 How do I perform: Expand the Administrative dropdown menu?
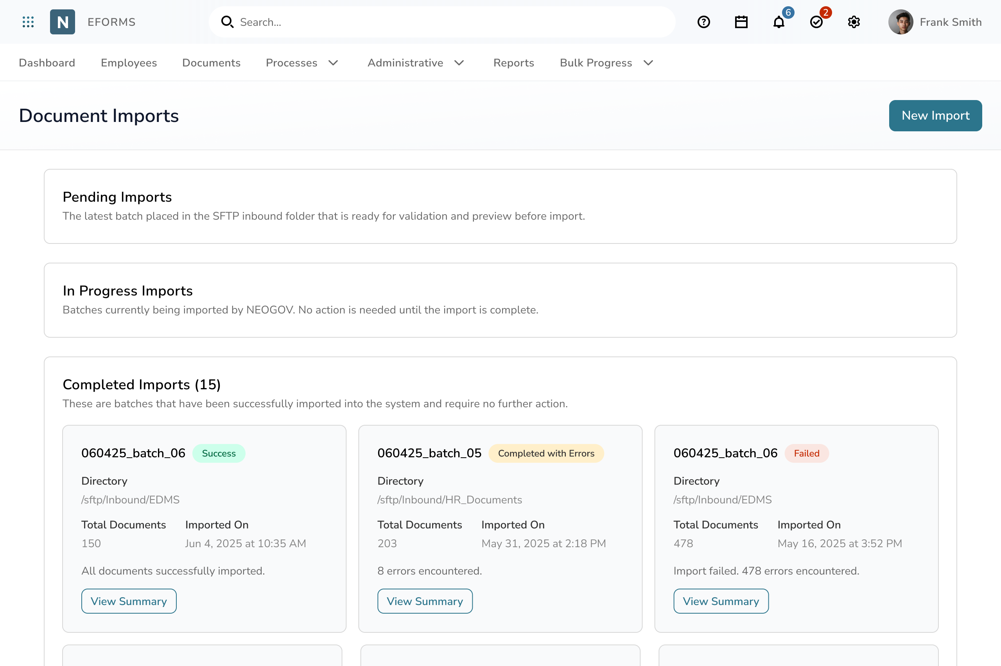[x=415, y=63]
